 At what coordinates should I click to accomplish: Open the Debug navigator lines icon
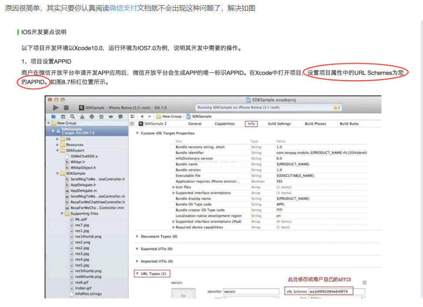click(x=101, y=116)
